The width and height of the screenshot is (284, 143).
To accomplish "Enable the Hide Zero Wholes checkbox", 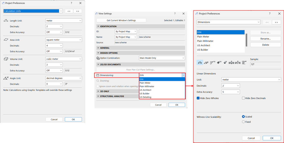I will (198, 98).
